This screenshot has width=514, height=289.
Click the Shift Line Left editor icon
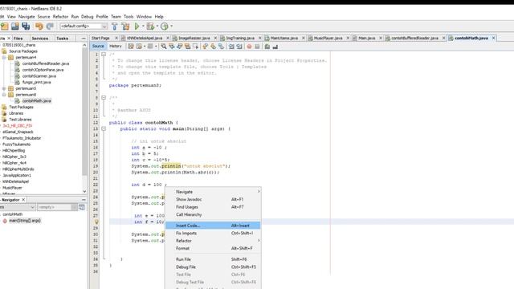point(231,47)
